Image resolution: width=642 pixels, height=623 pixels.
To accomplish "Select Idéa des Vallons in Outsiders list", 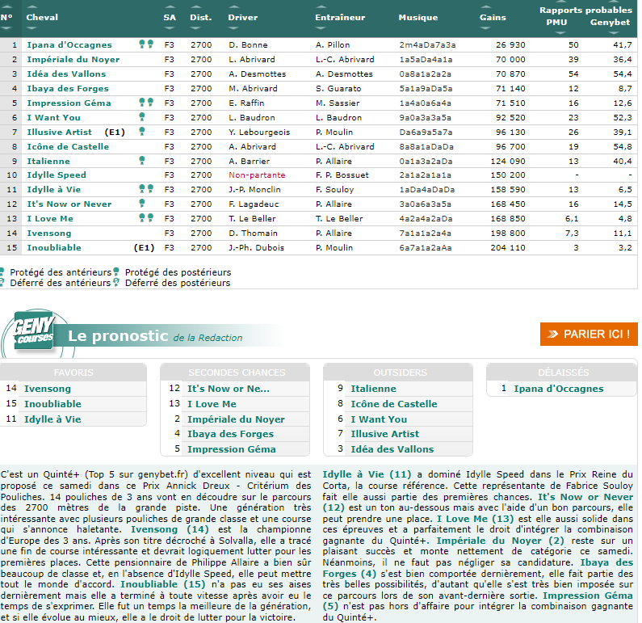I will 392,449.
